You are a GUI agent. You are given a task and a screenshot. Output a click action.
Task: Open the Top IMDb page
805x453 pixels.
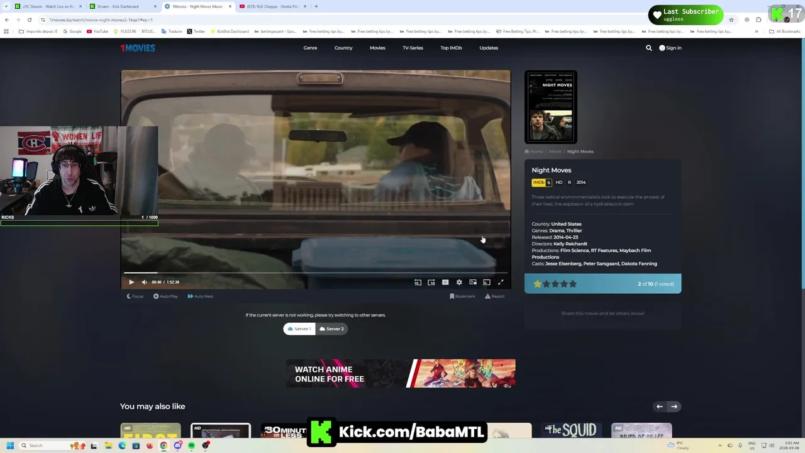(451, 48)
